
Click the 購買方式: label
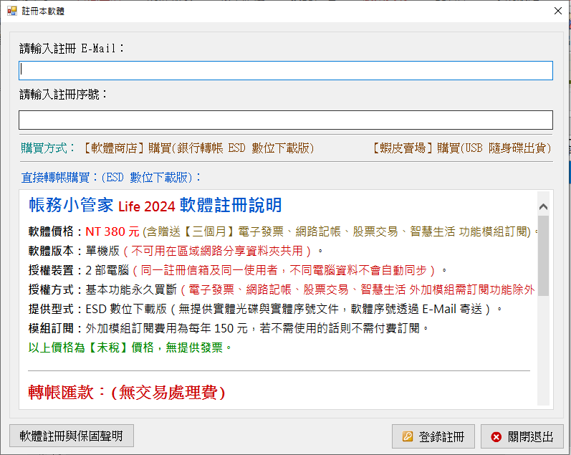(48, 148)
